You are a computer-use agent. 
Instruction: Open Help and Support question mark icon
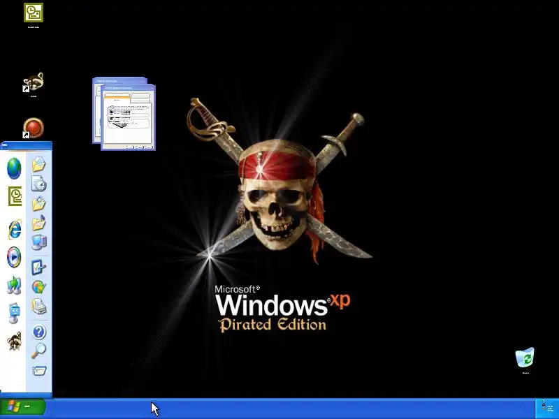tap(39, 332)
